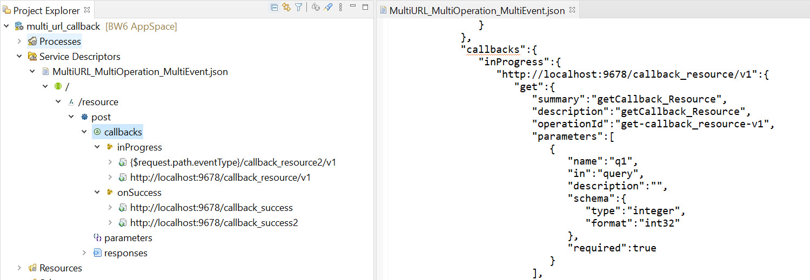Viewport: 810px width, 280px height.
Task: Select the /resource tree item
Action: (98, 102)
